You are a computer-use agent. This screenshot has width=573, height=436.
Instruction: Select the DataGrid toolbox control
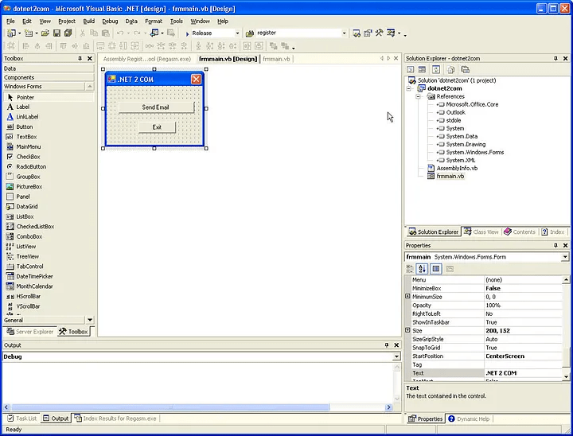click(26, 206)
